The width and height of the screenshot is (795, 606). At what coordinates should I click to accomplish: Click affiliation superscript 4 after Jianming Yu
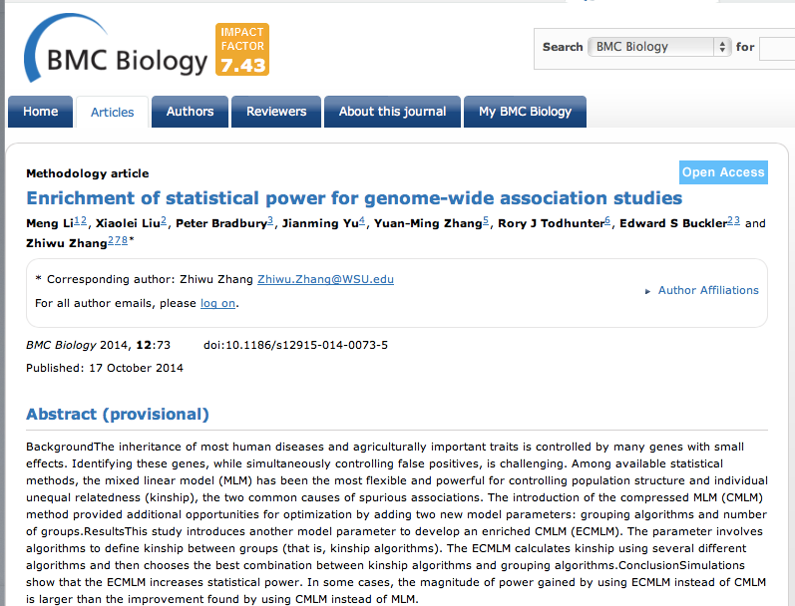(x=362, y=220)
